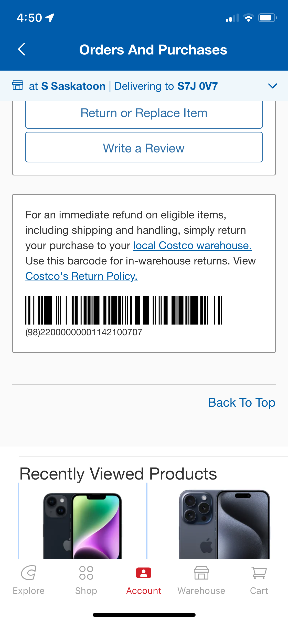Open the S Saskatoon location selector
The image size is (288, 623).
point(73,86)
